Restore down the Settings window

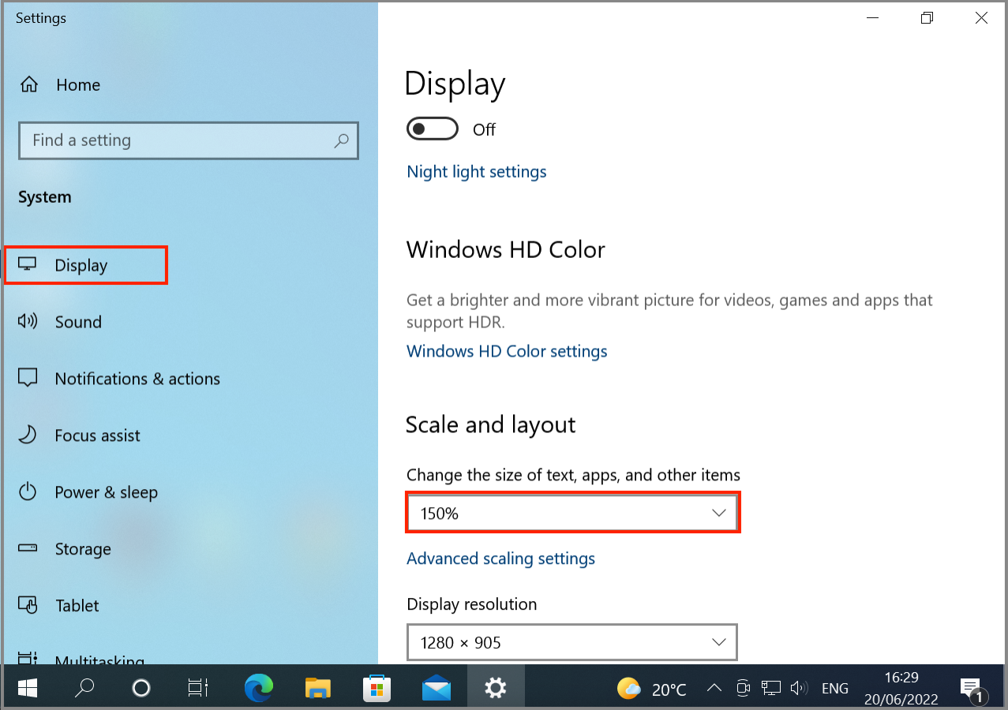click(927, 17)
